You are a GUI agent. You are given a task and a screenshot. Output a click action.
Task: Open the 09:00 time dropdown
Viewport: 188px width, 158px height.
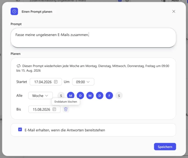pos(83,82)
